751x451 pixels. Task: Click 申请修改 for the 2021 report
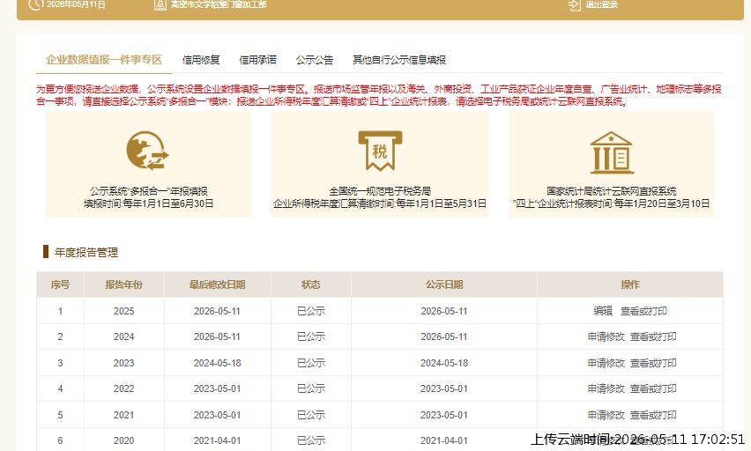coord(606,415)
